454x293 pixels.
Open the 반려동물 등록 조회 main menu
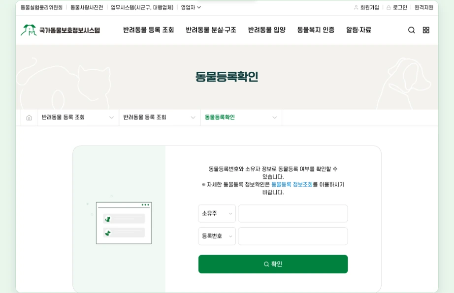pyautogui.click(x=148, y=30)
